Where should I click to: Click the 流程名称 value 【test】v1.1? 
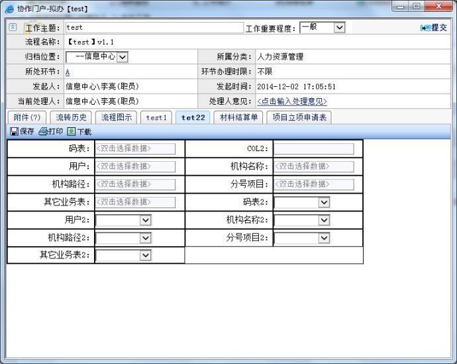[x=90, y=42]
